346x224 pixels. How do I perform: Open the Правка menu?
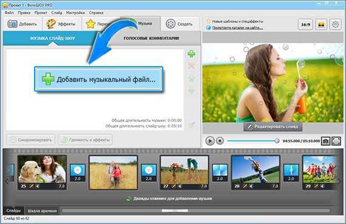pyautogui.click(x=24, y=13)
